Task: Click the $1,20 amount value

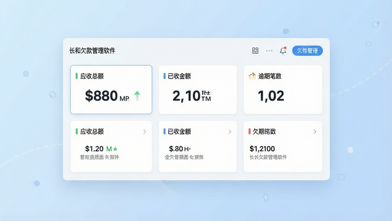Action: 94,149
